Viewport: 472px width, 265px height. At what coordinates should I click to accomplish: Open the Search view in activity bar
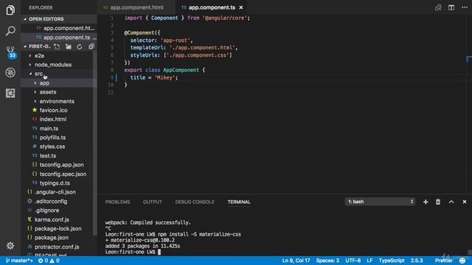[x=10, y=31]
